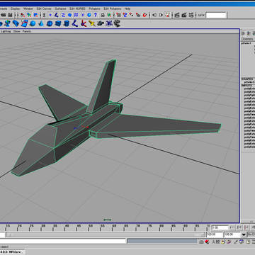This screenshot has height=255, width=255.
Task: Click the dark camera shelf icon
Action: (x=101, y=23)
